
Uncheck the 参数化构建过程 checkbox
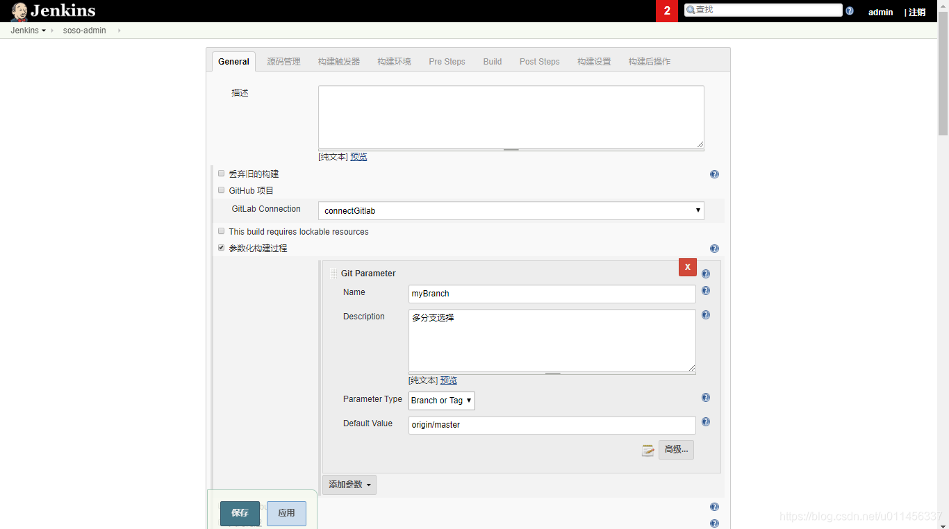222,248
